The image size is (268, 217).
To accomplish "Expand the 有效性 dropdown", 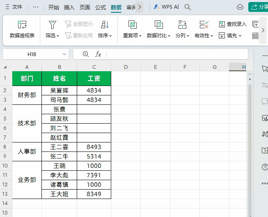I will click(212, 36).
